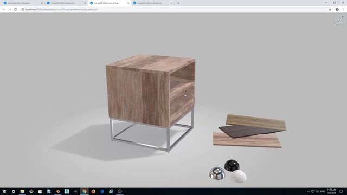Open Cortana search circle in taskbar
347x195 pixels.
[13, 191]
